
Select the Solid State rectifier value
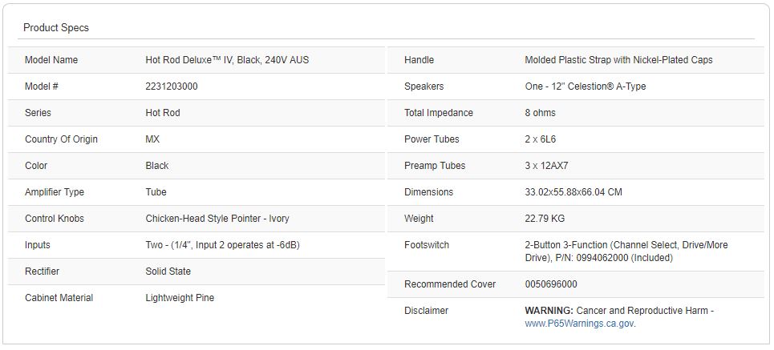pyautogui.click(x=168, y=272)
